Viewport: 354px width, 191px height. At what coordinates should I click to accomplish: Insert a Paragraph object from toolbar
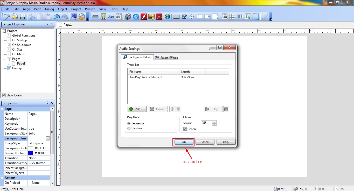(119, 17)
